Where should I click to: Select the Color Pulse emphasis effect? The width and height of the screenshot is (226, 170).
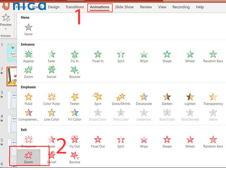(x=52, y=99)
